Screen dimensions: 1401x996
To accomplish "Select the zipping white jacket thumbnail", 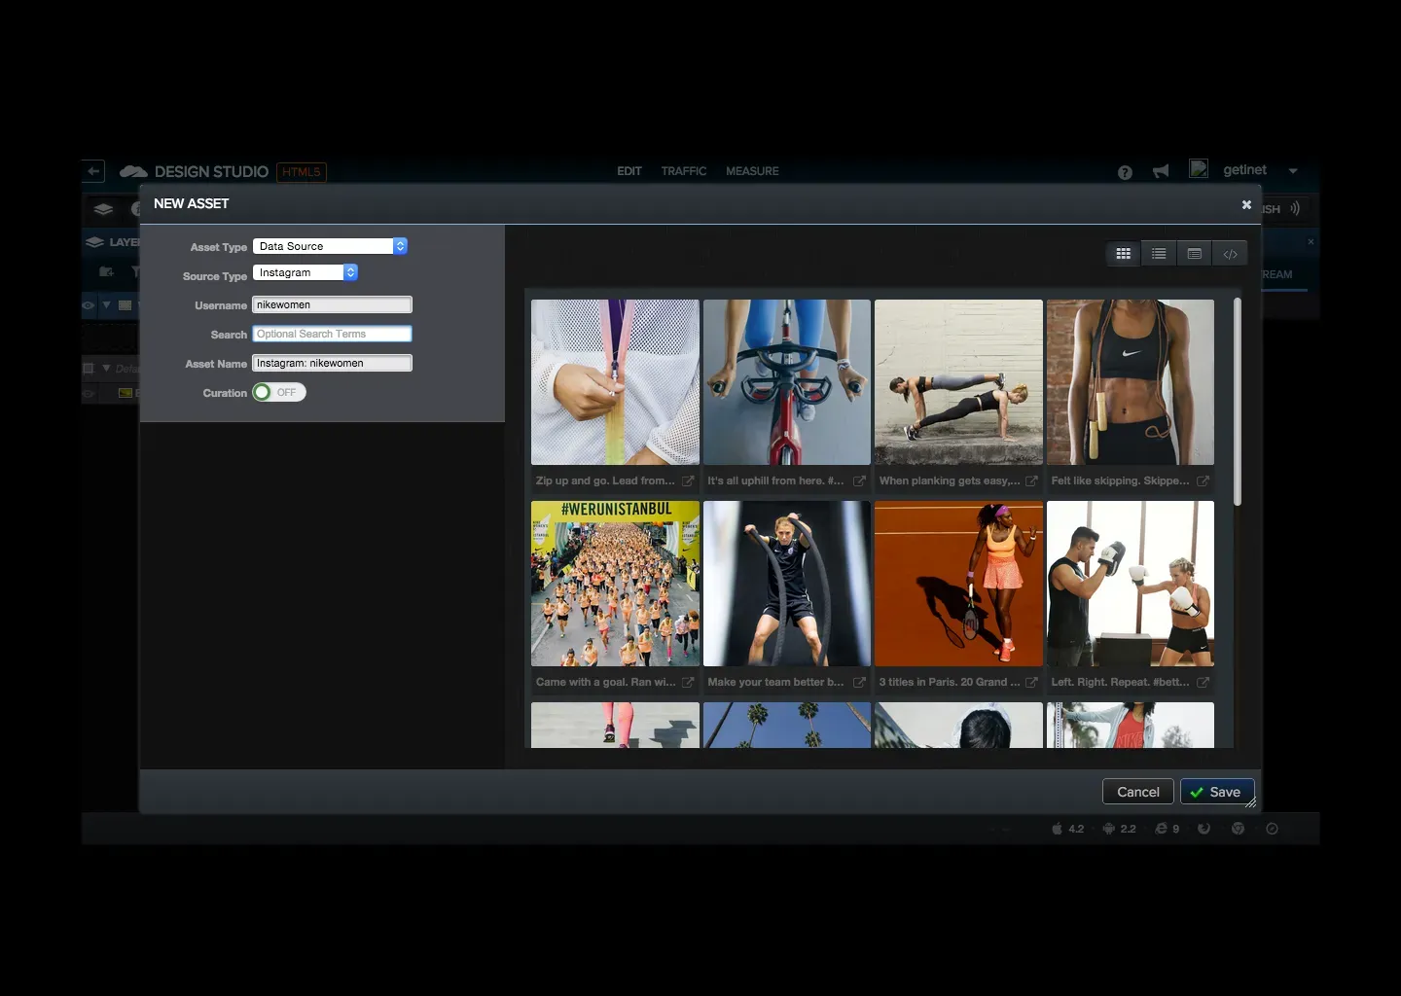I will 615,382.
